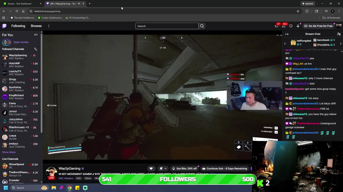Open the Chrome extensions puzzle icon
The width and height of the screenshot is (343, 192).
point(307,11)
